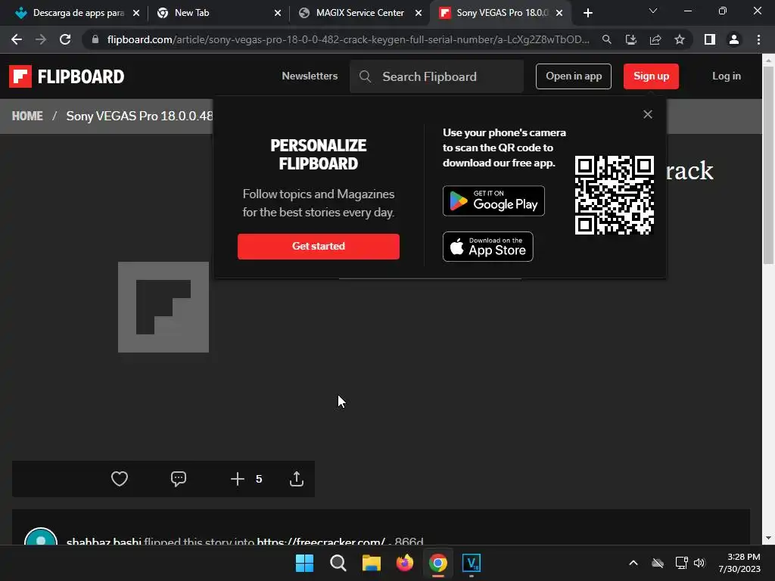Click Get it on Google Play badge
The height and width of the screenshot is (581, 775).
pos(493,200)
